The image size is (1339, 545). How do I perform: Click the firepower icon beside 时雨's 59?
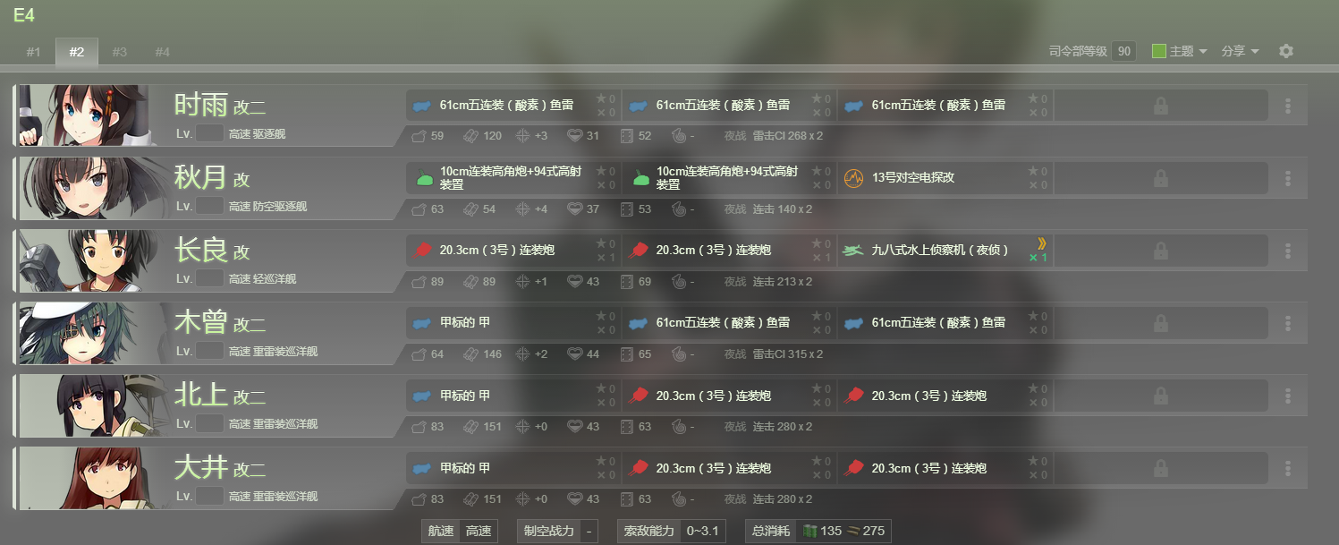(x=419, y=136)
